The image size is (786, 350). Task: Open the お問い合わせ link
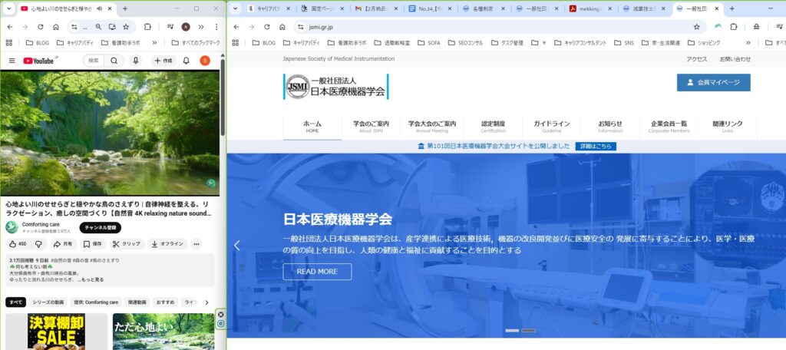[735, 58]
